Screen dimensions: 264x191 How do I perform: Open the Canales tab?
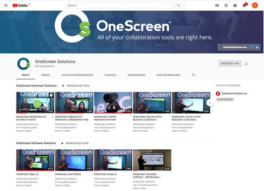(x=110, y=75)
